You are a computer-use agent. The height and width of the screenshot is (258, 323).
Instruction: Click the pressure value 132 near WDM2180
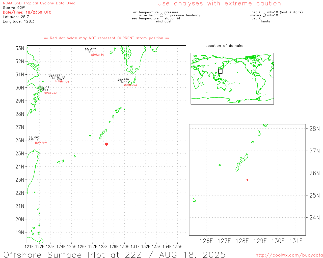(93, 49)
